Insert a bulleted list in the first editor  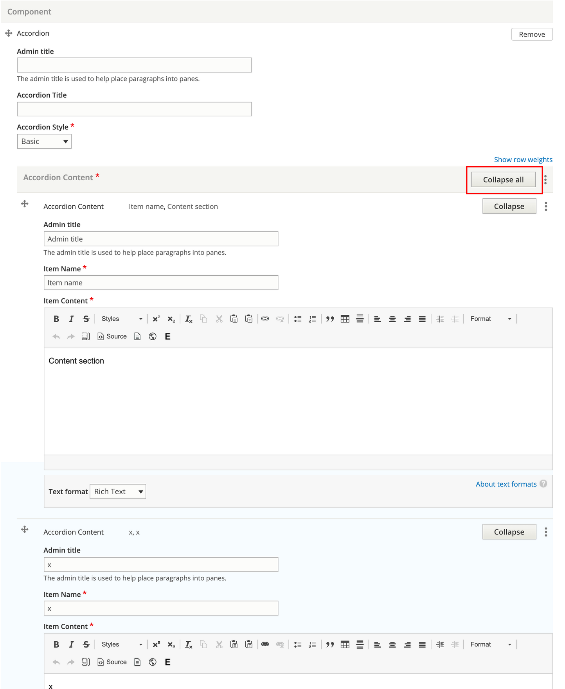[x=298, y=319]
